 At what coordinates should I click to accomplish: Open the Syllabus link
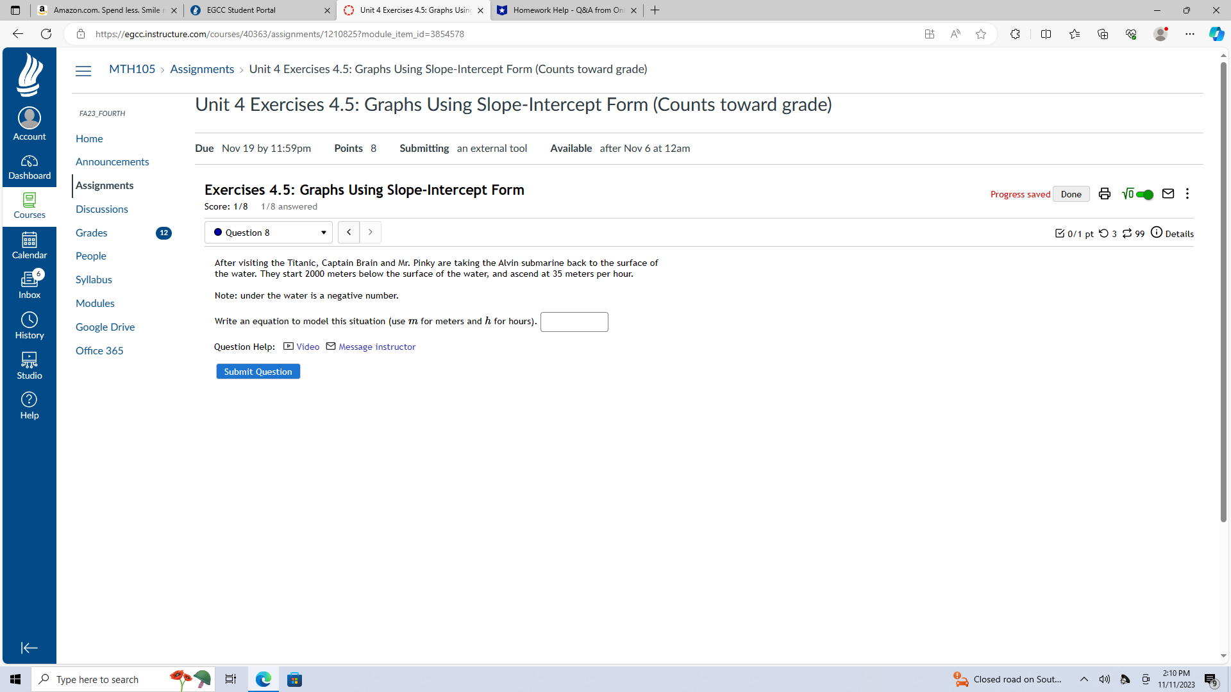tap(94, 279)
